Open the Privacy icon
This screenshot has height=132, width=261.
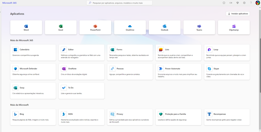coord(112,114)
